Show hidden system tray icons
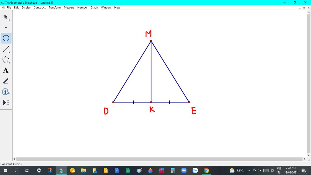Image resolution: width=311 pixels, height=175 pixels. point(249,170)
